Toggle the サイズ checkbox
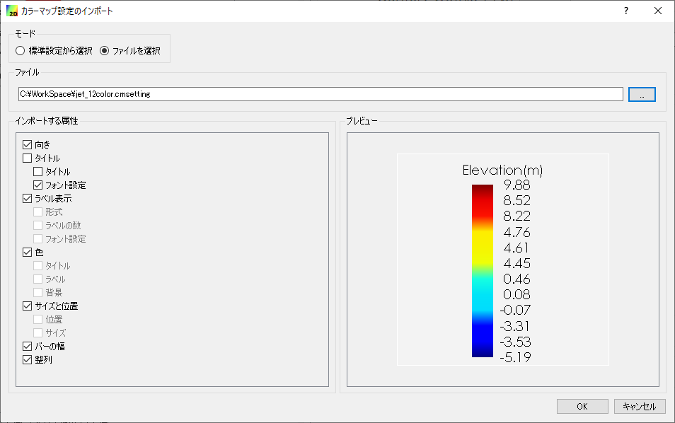The image size is (675, 423). (38, 332)
